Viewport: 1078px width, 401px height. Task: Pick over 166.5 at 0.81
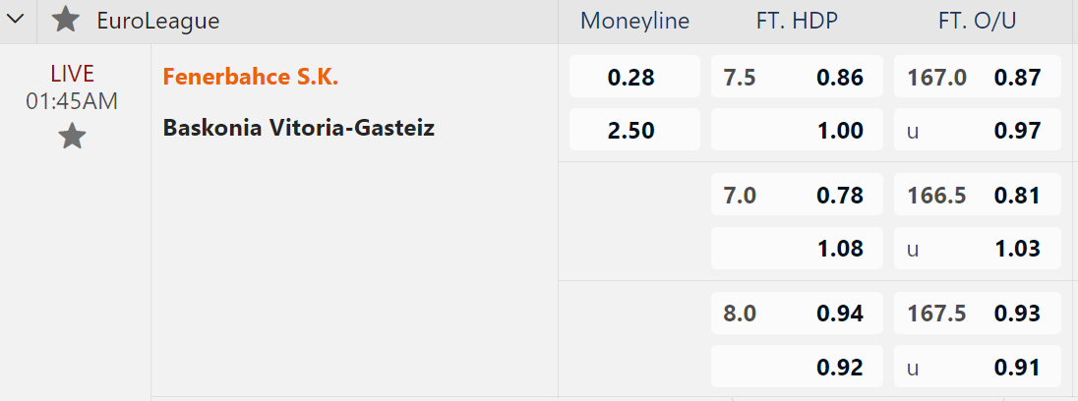[x=977, y=195]
